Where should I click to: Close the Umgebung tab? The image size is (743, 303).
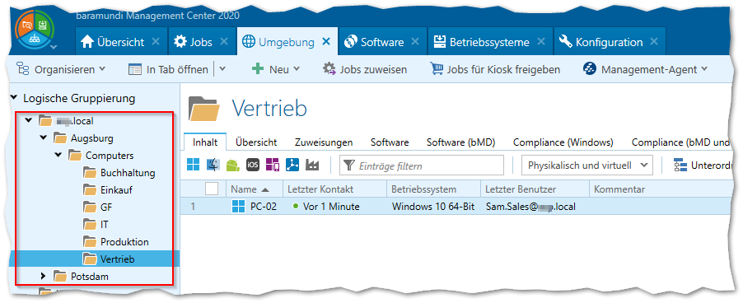click(326, 42)
